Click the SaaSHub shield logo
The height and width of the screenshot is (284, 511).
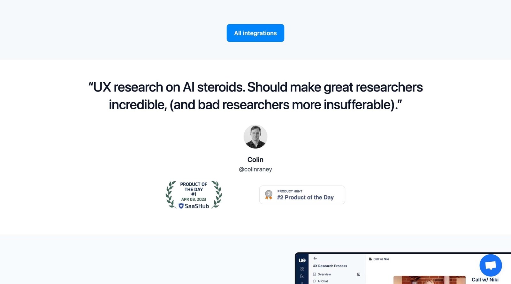[x=181, y=206]
